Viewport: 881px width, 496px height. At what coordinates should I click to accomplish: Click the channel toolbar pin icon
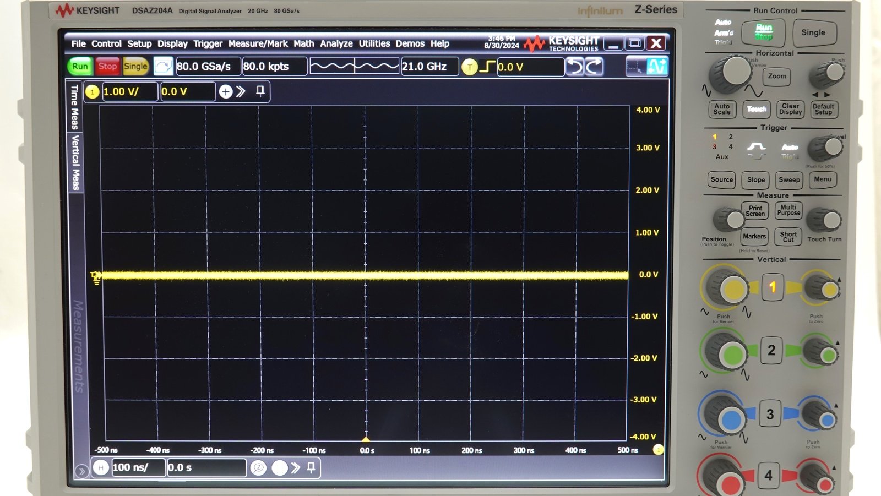(260, 91)
